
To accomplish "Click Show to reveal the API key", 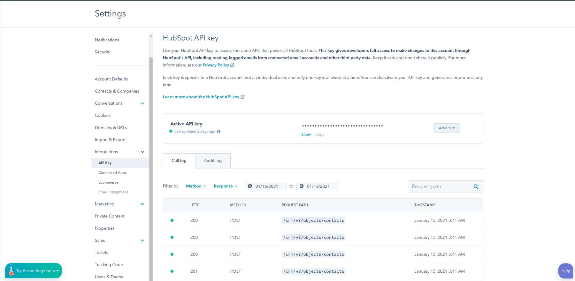I will [x=306, y=134].
